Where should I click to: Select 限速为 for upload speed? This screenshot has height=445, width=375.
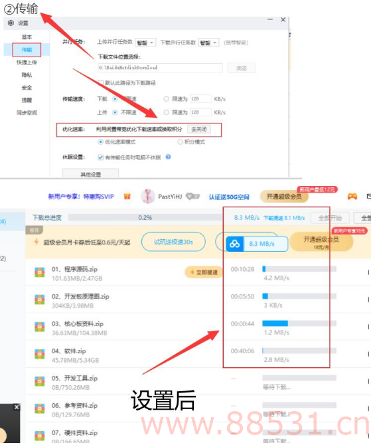click(x=166, y=112)
